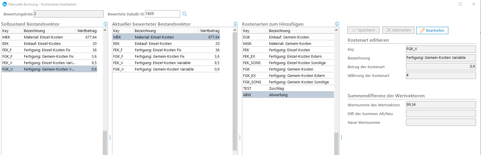Click the application logo in title bar
481x155 pixels.
click(x=4, y=4)
